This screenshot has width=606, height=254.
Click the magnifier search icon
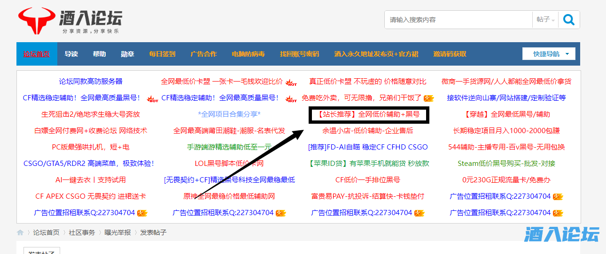(569, 20)
